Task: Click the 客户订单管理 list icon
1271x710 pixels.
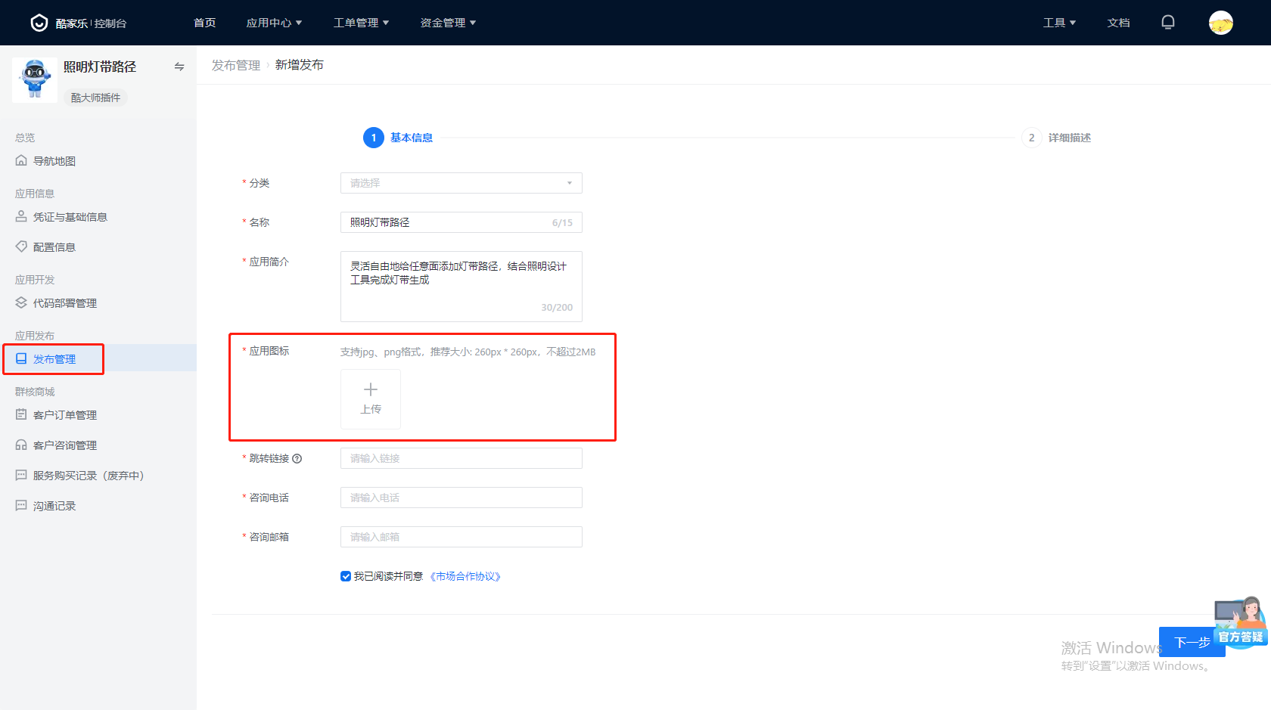Action: pos(21,414)
